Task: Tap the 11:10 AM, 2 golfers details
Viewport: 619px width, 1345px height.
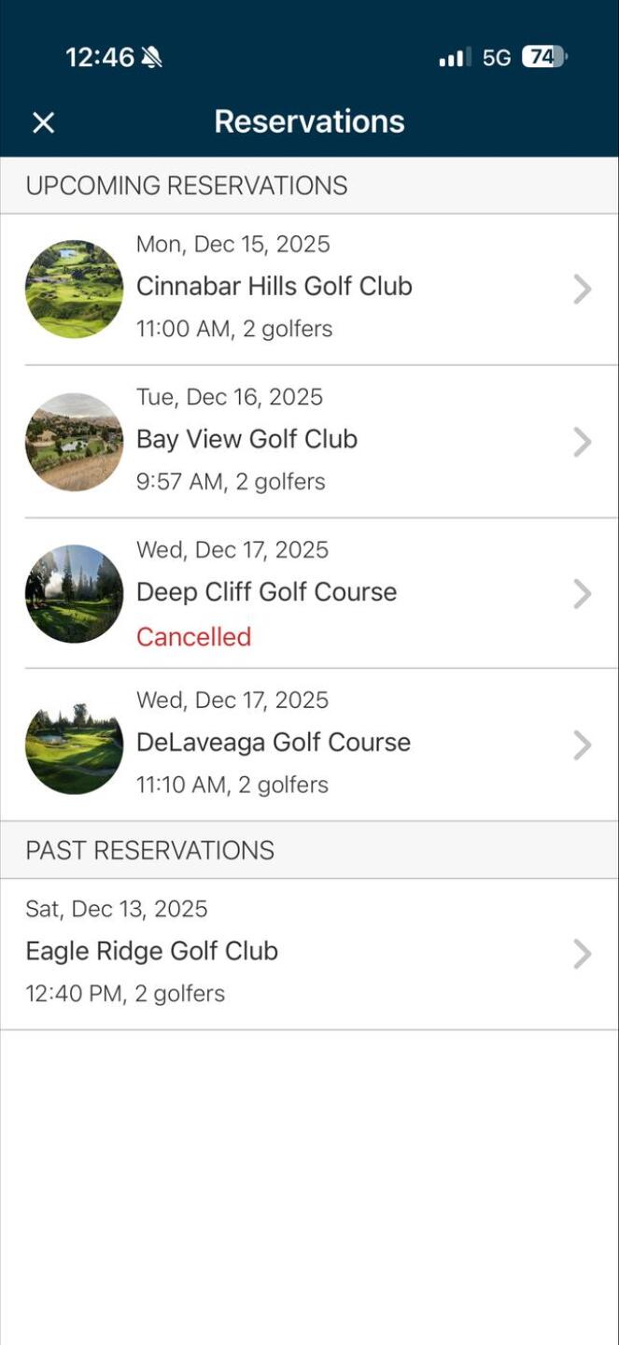Action: coord(232,785)
